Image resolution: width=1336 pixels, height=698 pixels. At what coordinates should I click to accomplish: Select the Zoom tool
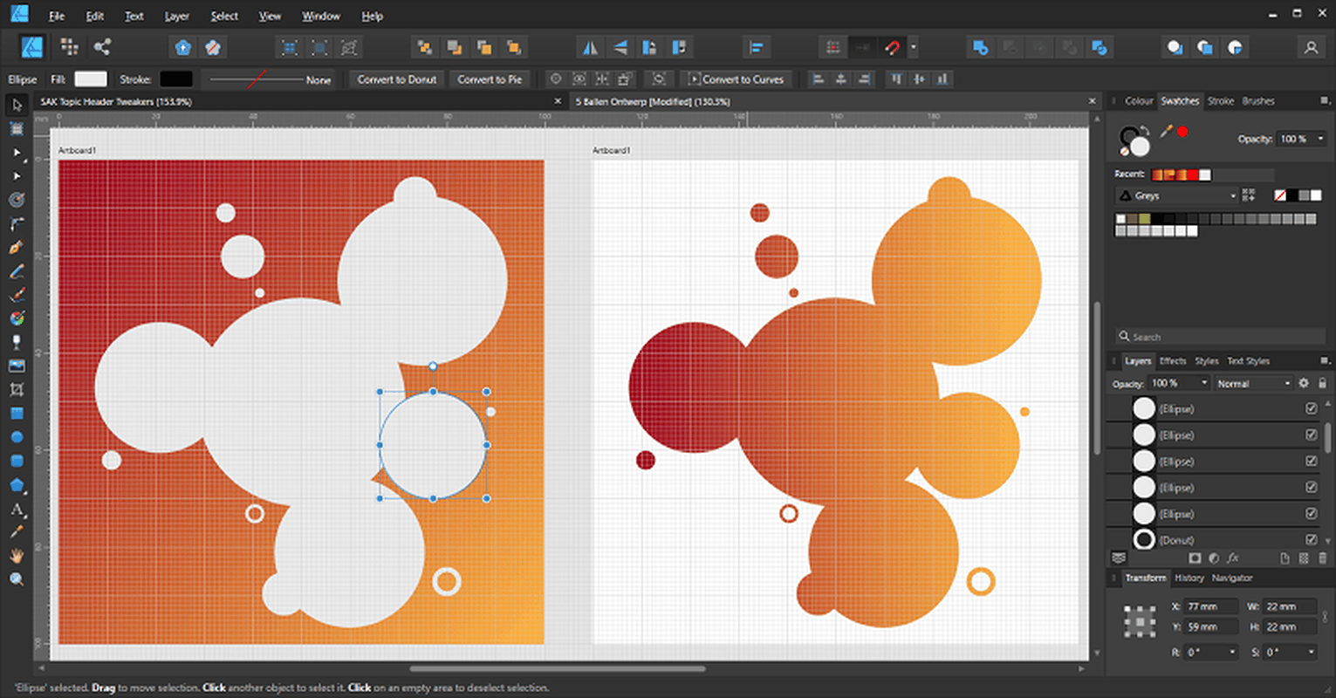coord(17,579)
